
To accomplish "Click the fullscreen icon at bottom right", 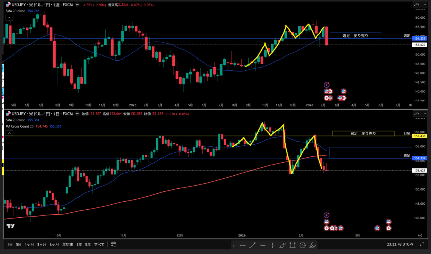I will point(422,244).
